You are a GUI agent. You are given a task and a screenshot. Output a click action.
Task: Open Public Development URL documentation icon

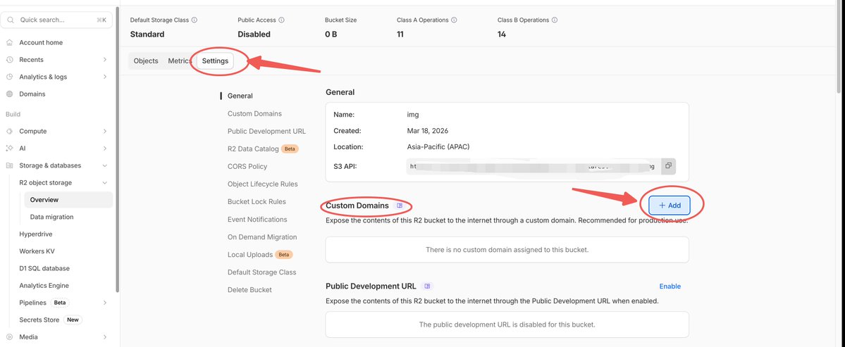tap(428, 286)
